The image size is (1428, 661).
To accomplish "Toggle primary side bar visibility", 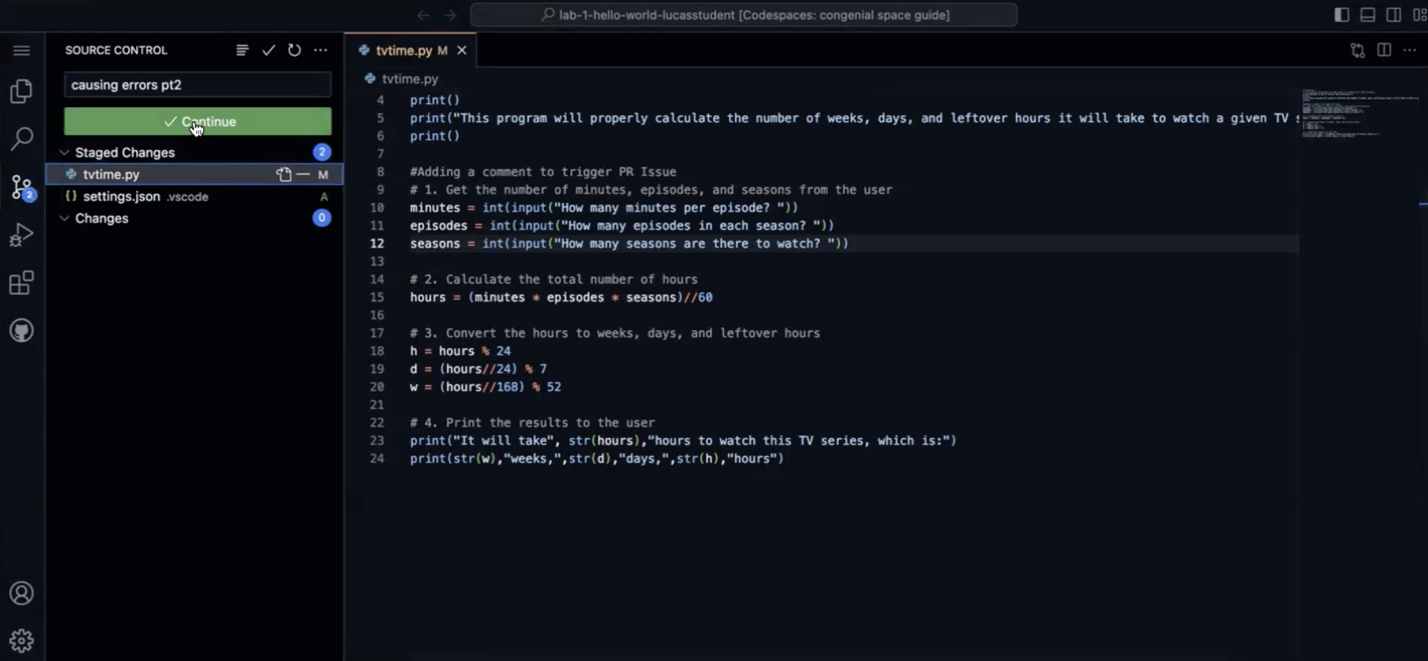I will pyautogui.click(x=1342, y=14).
